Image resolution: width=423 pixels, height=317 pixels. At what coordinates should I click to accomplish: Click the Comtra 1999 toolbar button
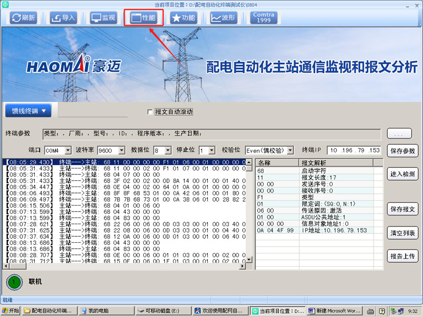click(x=264, y=18)
